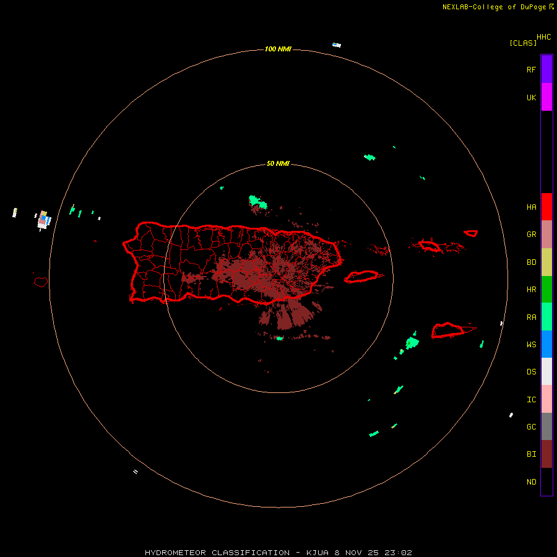Select the GC gray legend swatch
The height and width of the screenshot is (557, 557).
point(546,426)
